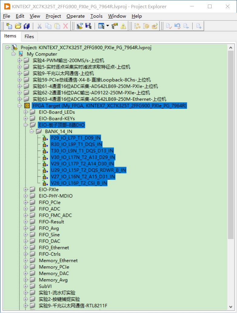The image size is (237, 313).
Task: Click the I/O icon of T30_IO_L9N_T1_DQS_D13_IN
Action: 45,151
